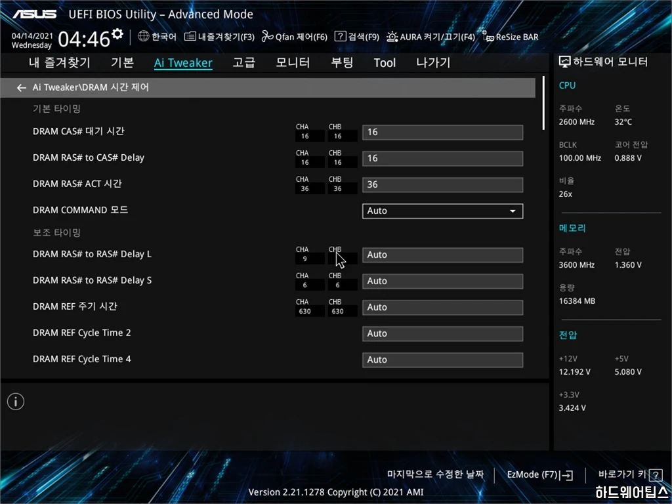Click CPU frequency 2600 MHz value
672x504 pixels.
click(x=576, y=122)
